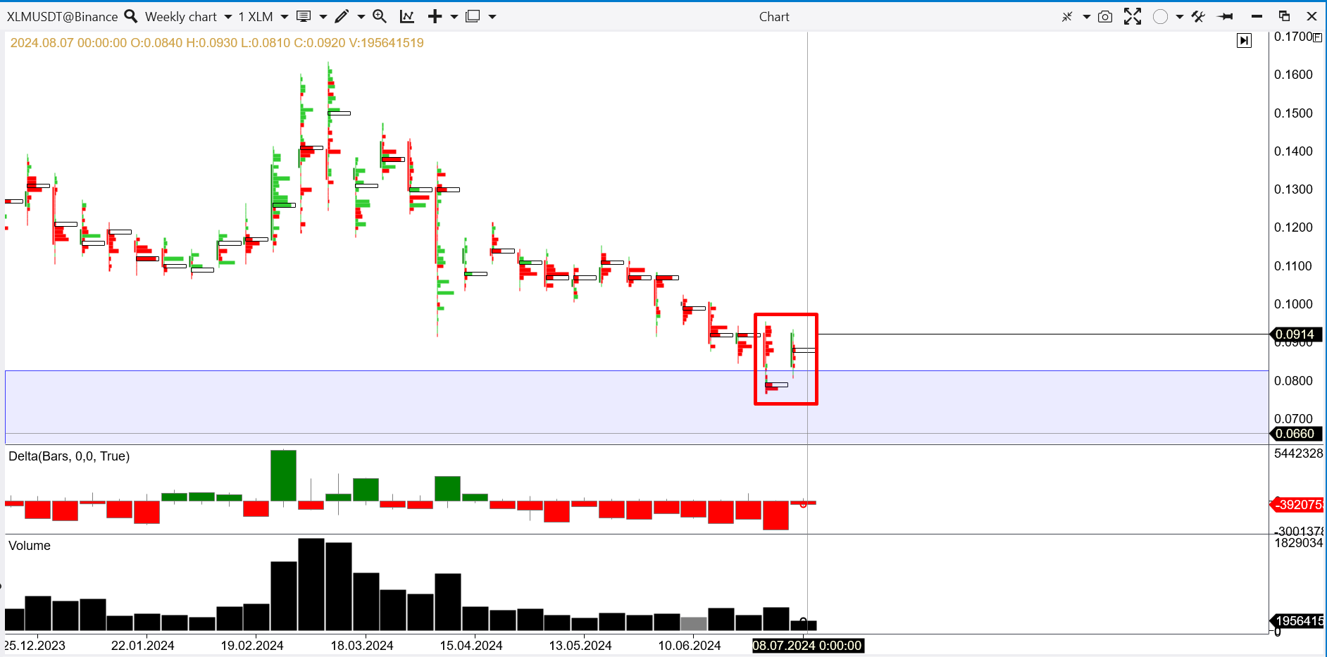The height and width of the screenshot is (657, 1327).
Task: Click the Delta(Bars, 0,0, True) indicator label
Action: [69, 456]
